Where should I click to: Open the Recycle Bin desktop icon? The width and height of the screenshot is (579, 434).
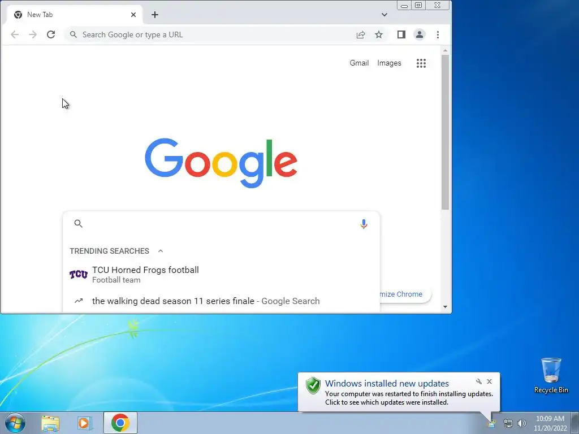tap(551, 375)
